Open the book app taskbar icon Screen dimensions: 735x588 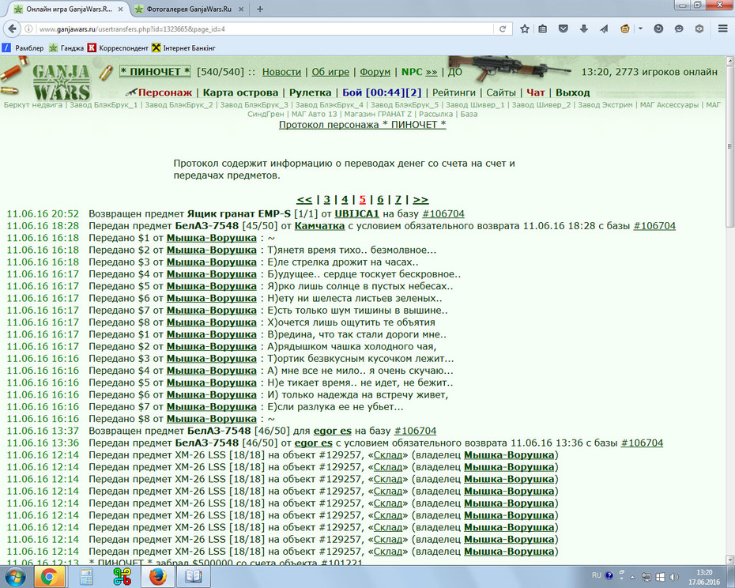coord(193,577)
